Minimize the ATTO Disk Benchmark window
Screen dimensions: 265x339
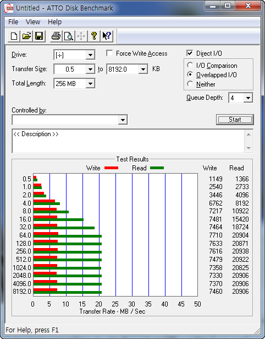tap(213, 6)
